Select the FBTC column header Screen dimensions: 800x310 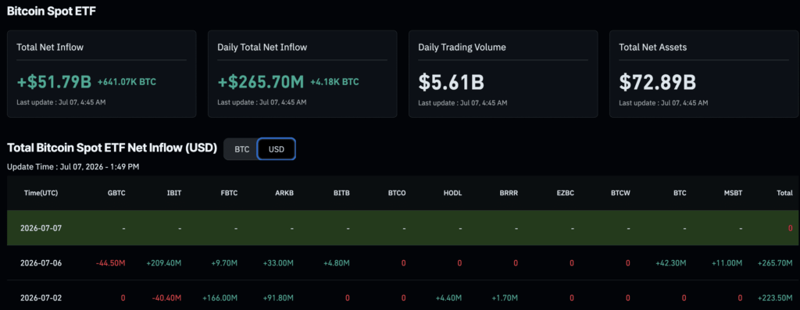[x=229, y=193]
